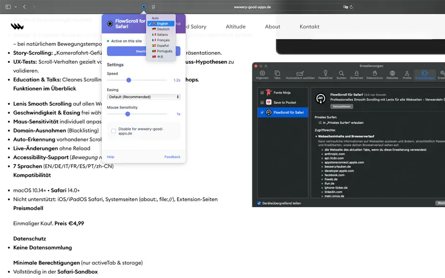Viewport: 445px width, 278px height.
Task: Choose Español language option
Action: coord(161,45)
